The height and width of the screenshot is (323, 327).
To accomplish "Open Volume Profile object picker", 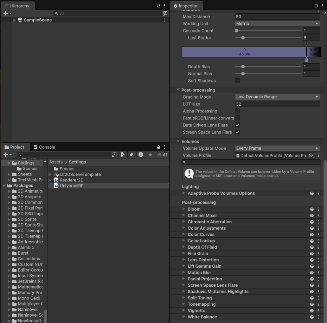I will click(x=311, y=155).
